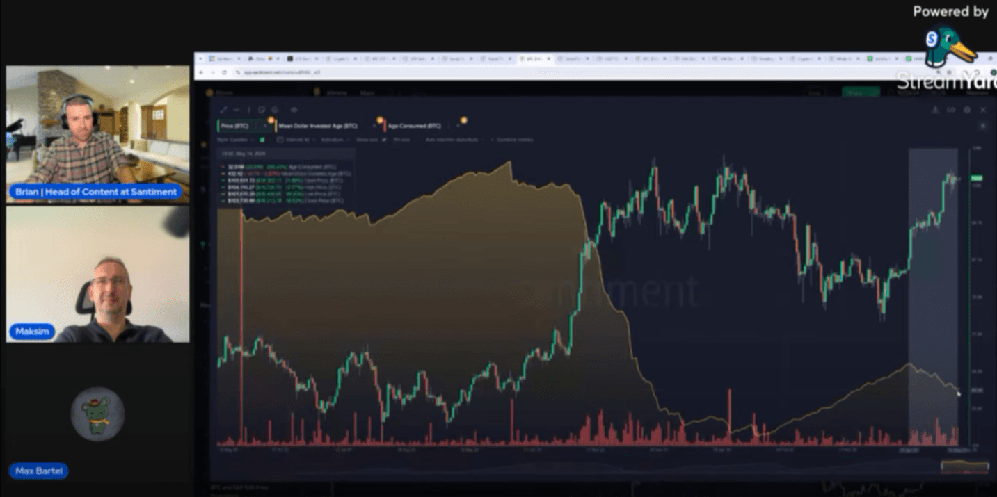This screenshot has width=997, height=497.
Task: Select the Age Consumed (BTC) metric tab
Action: click(x=414, y=126)
